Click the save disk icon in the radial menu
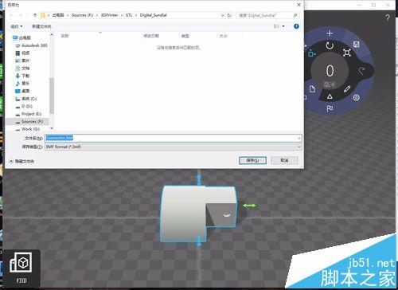 (x=357, y=45)
